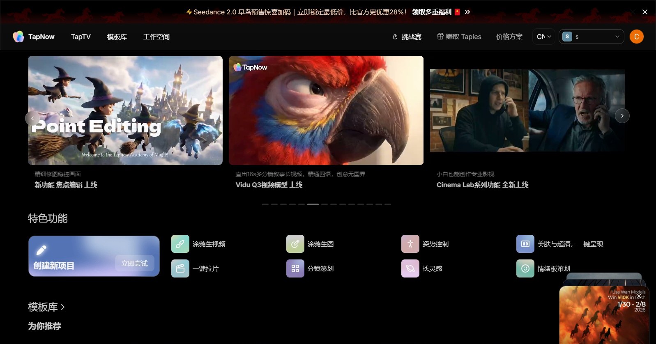
Task: Open the Point Editing banner thumbnail
Action: coord(125,110)
